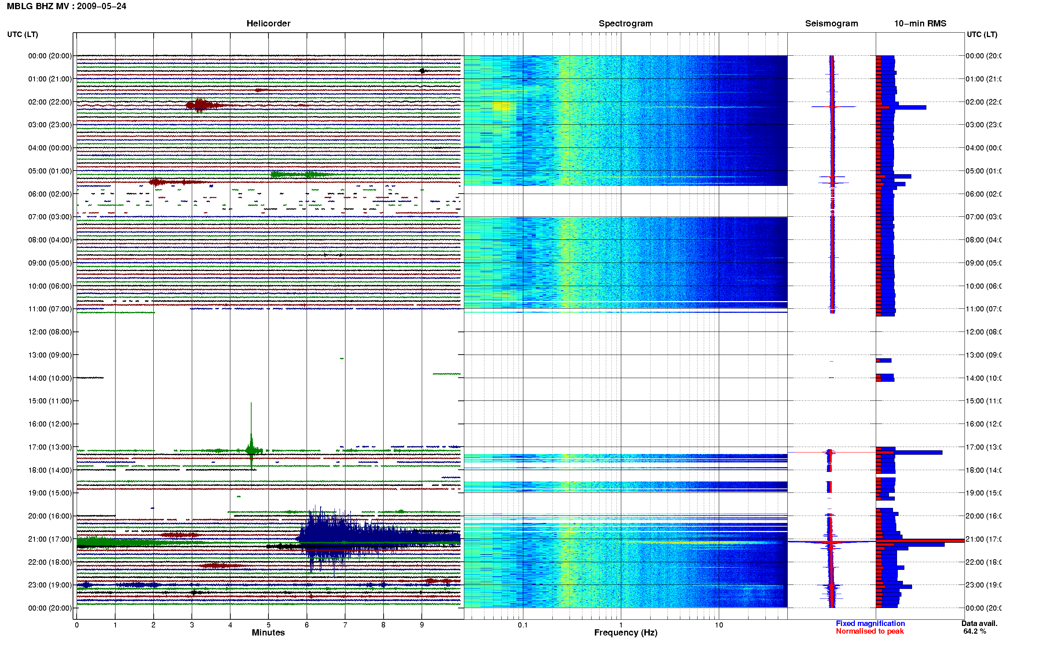Screen dimensions: 1043x652
Task: Click the left '14:00 (10:00)' time label
Action: pyautogui.click(x=50, y=378)
